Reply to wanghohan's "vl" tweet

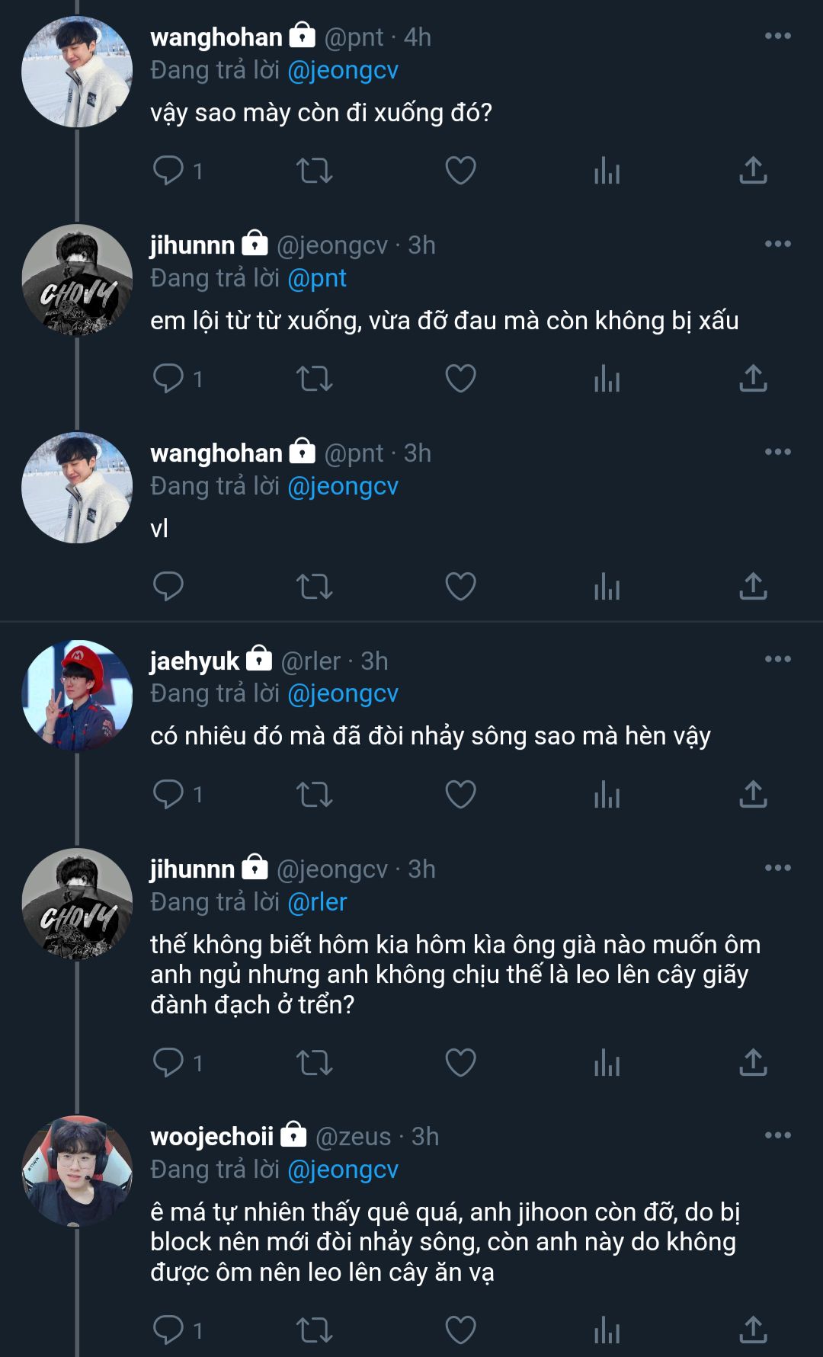[168, 587]
